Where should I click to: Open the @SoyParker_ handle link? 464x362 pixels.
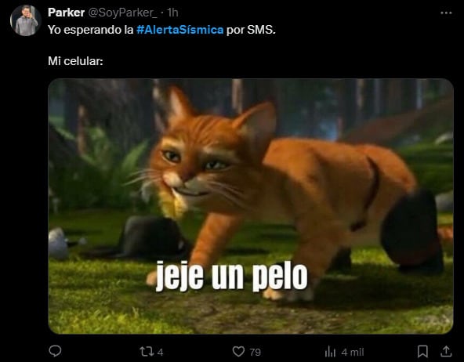point(123,13)
